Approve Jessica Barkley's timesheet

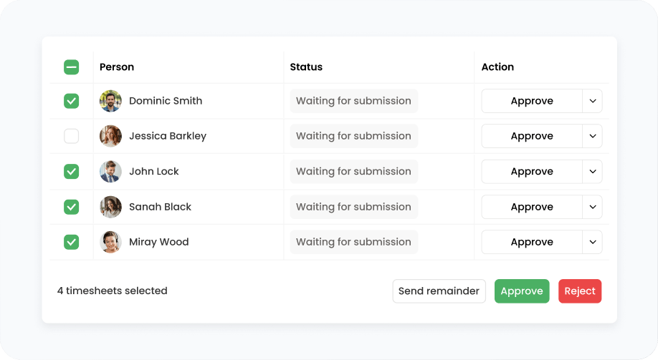(x=532, y=136)
